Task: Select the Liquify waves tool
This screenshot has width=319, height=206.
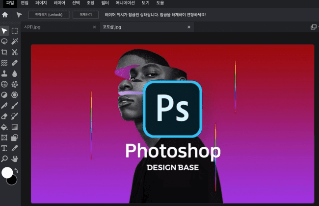Action: (4, 63)
